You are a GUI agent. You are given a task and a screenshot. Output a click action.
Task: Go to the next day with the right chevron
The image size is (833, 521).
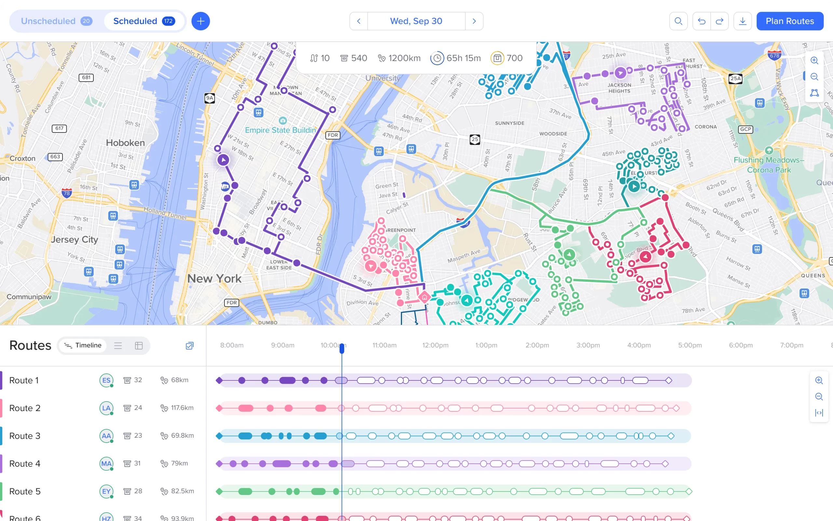(x=474, y=21)
